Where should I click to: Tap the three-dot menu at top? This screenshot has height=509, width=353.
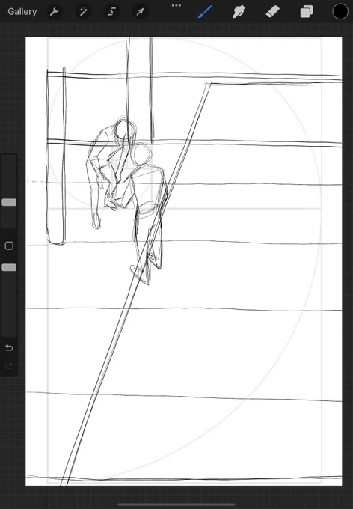(176, 5)
